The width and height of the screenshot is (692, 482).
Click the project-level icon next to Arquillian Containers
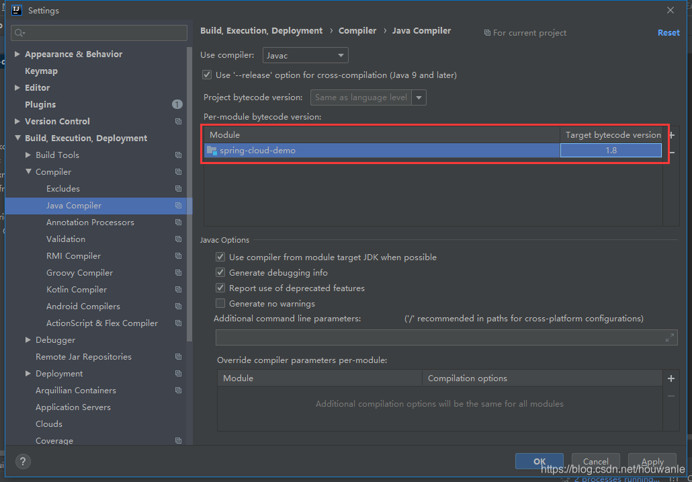[178, 390]
